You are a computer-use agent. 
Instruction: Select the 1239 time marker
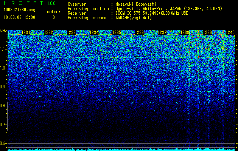207,32
